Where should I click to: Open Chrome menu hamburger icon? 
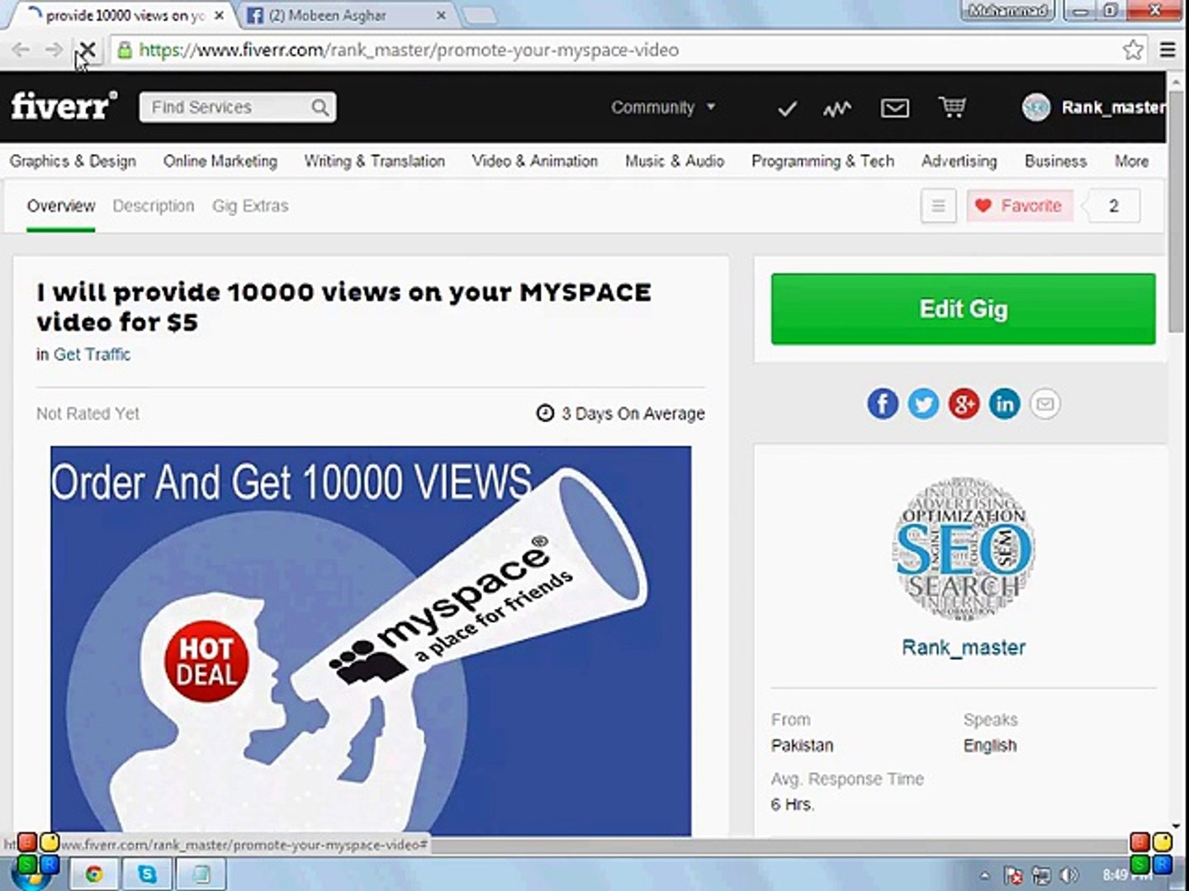pyautogui.click(x=1168, y=50)
